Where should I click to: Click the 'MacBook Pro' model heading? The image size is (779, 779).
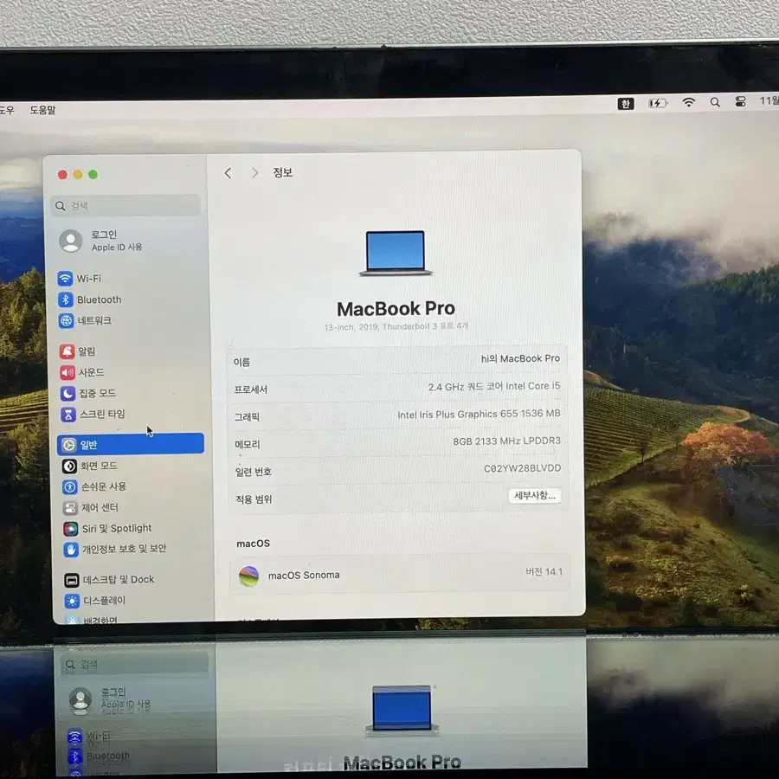[396, 308]
